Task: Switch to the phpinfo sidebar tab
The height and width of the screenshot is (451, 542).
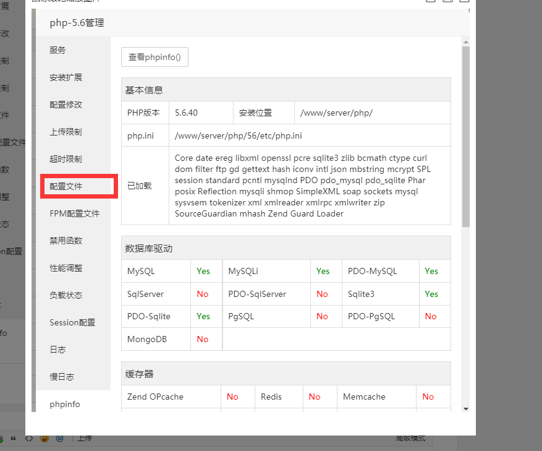Action: point(65,404)
